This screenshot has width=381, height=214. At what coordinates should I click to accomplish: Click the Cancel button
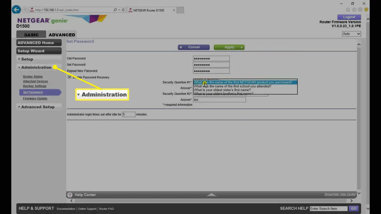tap(194, 47)
